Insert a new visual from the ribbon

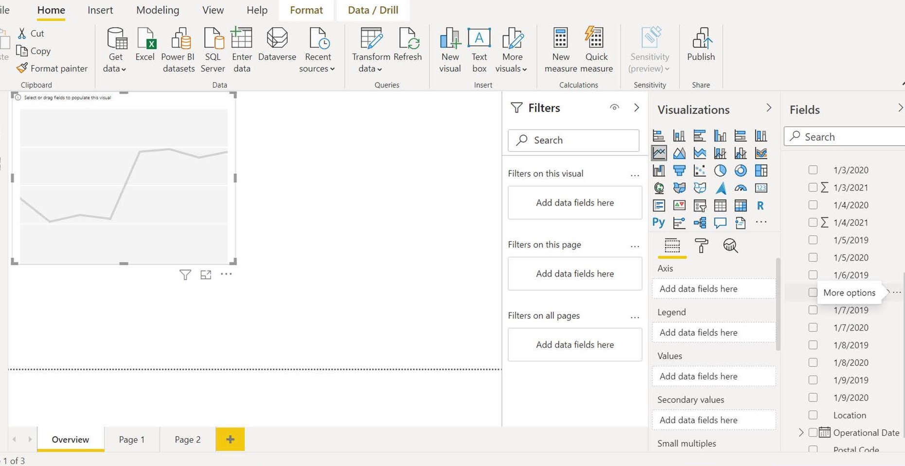450,50
